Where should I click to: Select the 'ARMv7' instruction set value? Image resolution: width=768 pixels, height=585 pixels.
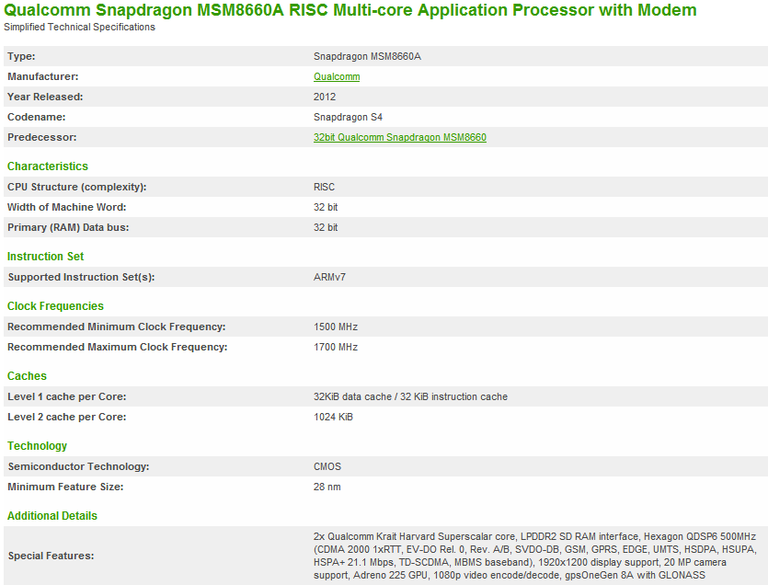pyautogui.click(x=329, y=277)
